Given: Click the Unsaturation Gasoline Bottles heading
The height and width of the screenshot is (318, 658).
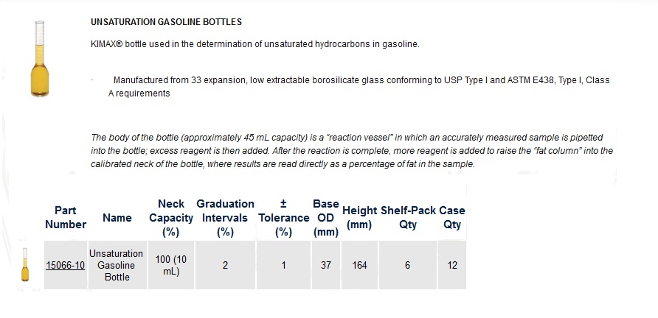Looking at the screenshot, I should [x=166, y=22].
